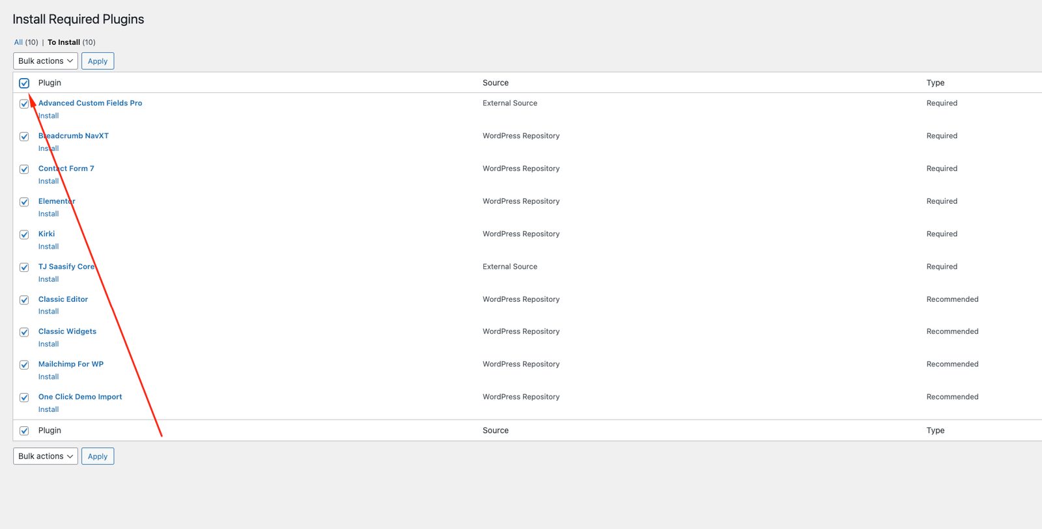The height and width of the screenshot is (529, 1042).
Task: Uncheck the TJ Saasify Core checkbox
Action: point(24,267)
